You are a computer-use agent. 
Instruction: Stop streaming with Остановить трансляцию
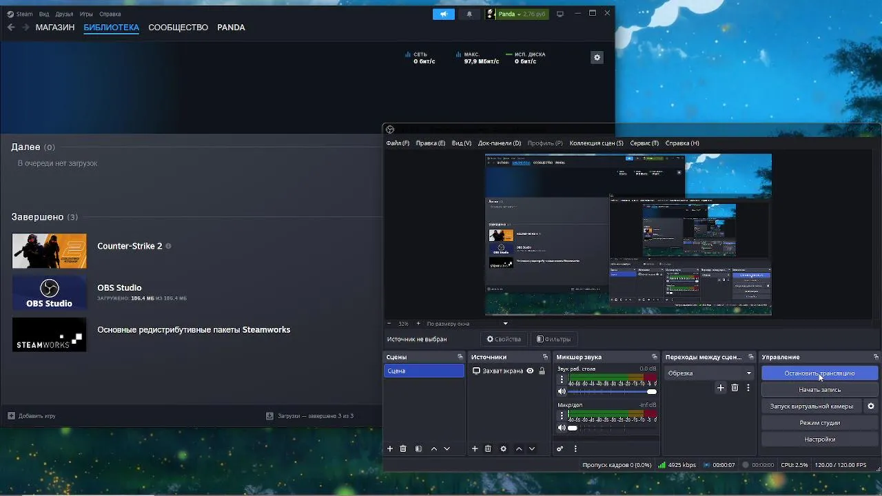819,373
